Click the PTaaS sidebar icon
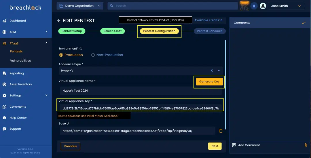 tap(4, 44)
